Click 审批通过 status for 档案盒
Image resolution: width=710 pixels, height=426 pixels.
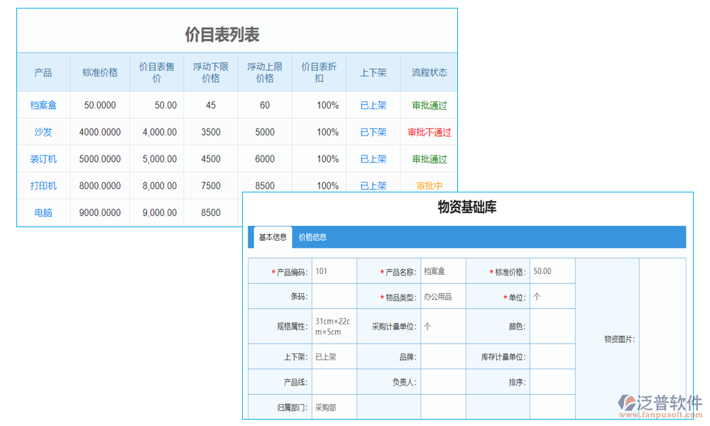click(428, 104)
